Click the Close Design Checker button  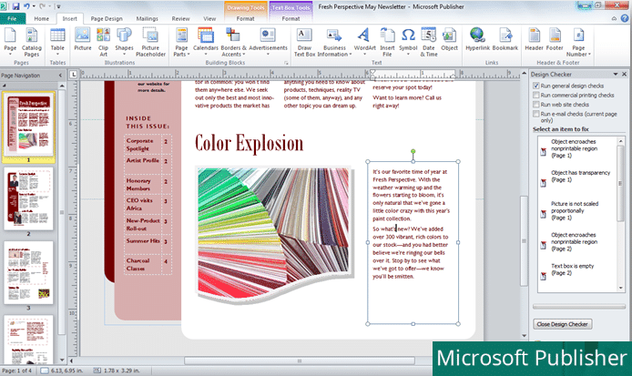click(x=563, y=324)
